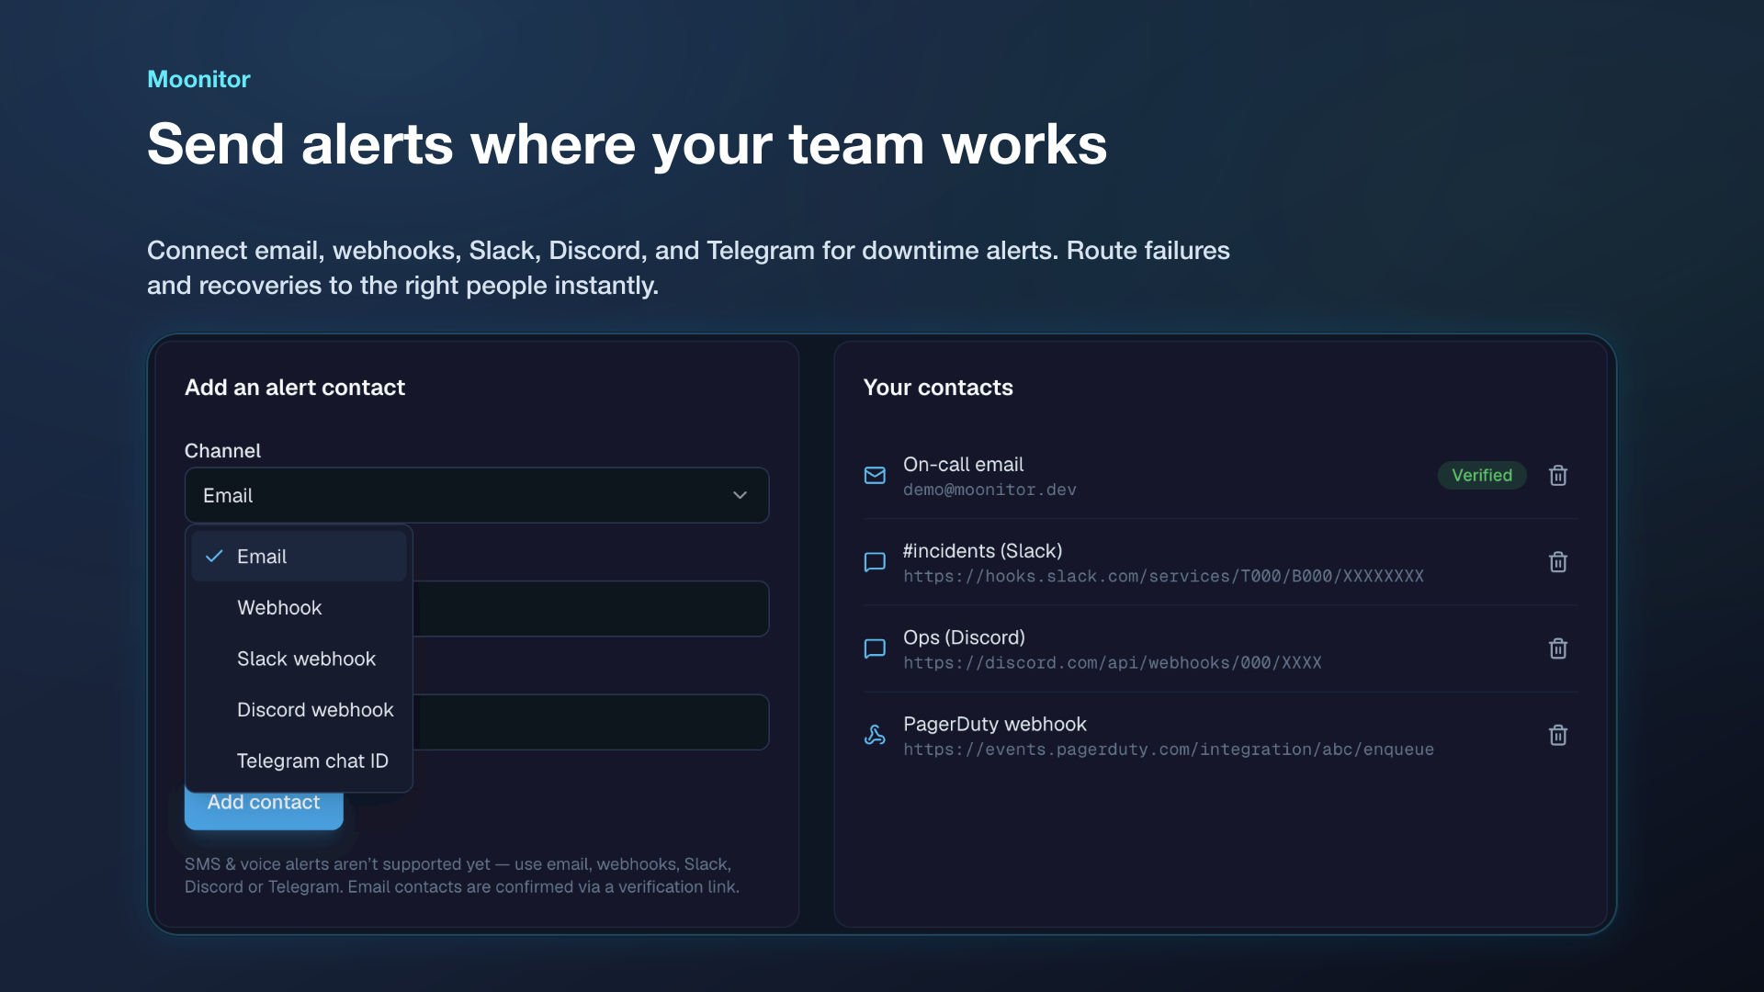1764x992 pixels.
Task: Select Telegram chat ID option
Action: click(x=299, y=761)
